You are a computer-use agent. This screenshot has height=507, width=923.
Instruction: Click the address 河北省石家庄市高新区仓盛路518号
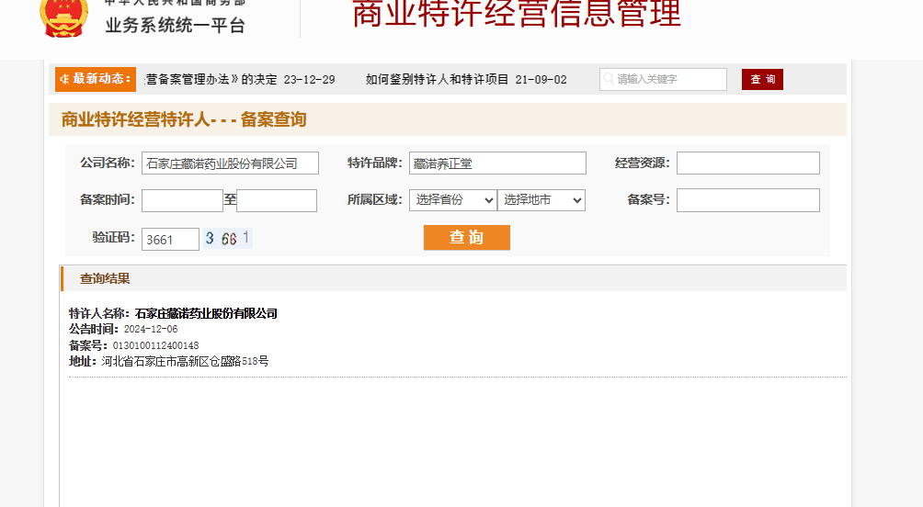click(x=185, y=361)
